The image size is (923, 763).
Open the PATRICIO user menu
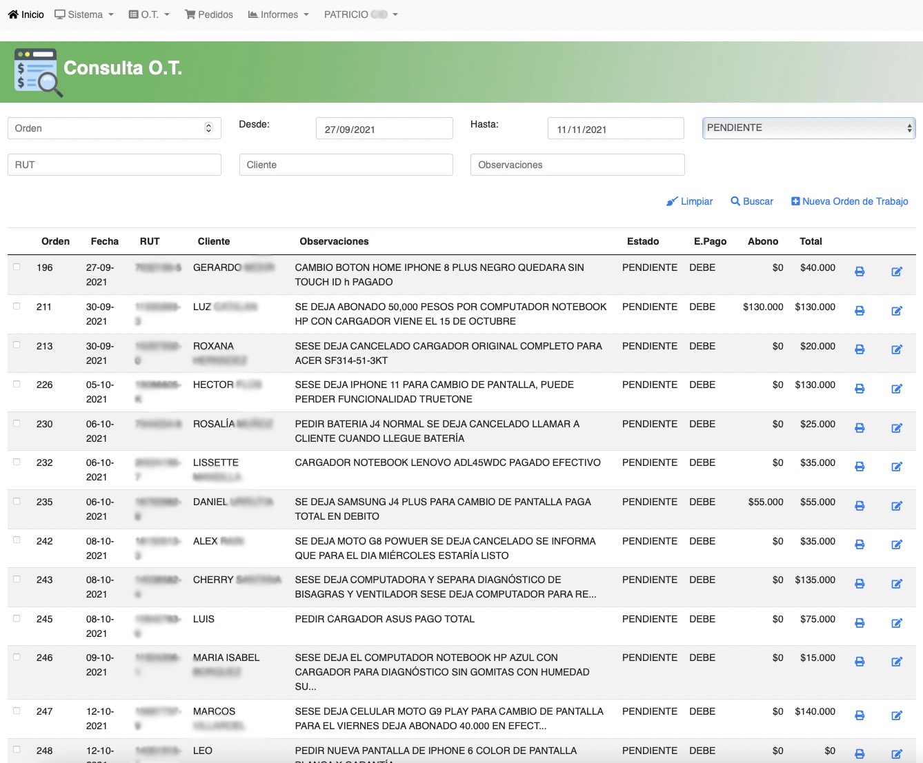pyautogui.click(x=361, y=14)
